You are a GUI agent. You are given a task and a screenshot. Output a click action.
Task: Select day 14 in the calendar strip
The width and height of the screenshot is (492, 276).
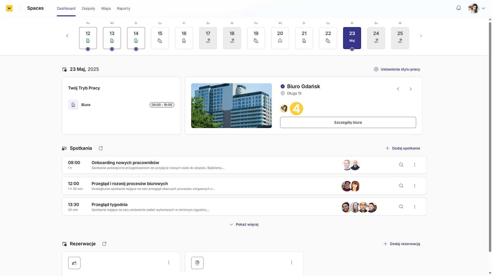(x=136, y=38)
